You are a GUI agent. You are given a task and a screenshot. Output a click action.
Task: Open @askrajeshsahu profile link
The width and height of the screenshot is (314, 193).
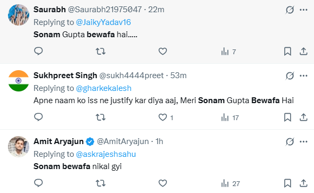tap(106, 154)
